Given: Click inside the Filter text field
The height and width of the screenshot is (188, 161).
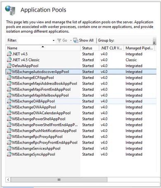Looking at the screenshot, I should point(35,41).
